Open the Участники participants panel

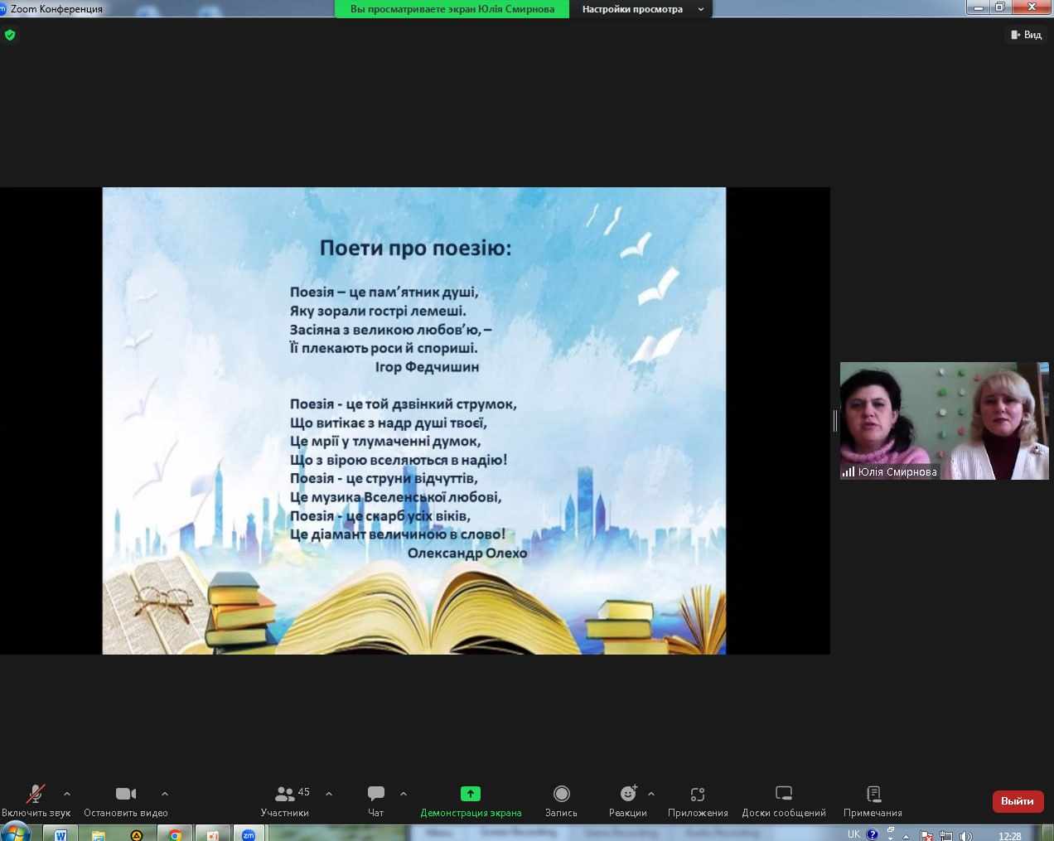click(285, 795)
